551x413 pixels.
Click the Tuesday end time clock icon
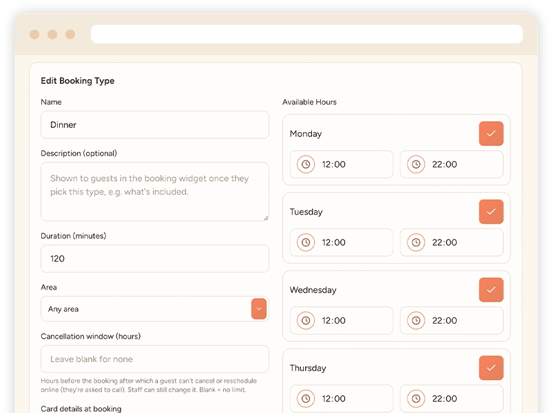pos(416,242)
